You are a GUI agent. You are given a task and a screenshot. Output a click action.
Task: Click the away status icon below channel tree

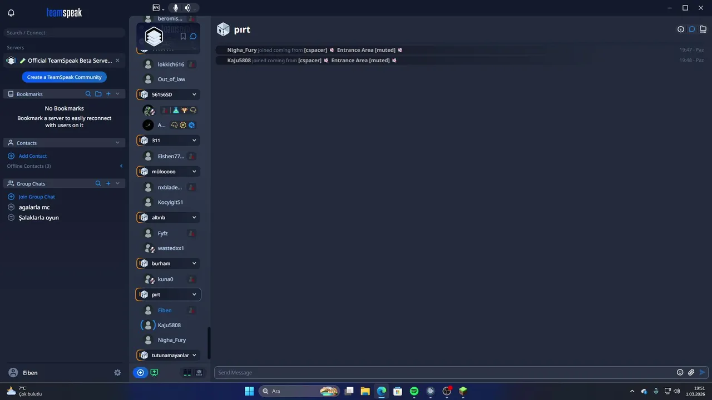click(199, 373)
